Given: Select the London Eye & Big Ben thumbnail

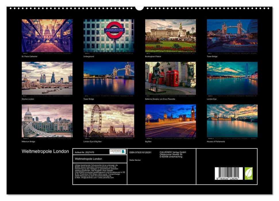Looking at the screenshot, I should pos(109,121).
